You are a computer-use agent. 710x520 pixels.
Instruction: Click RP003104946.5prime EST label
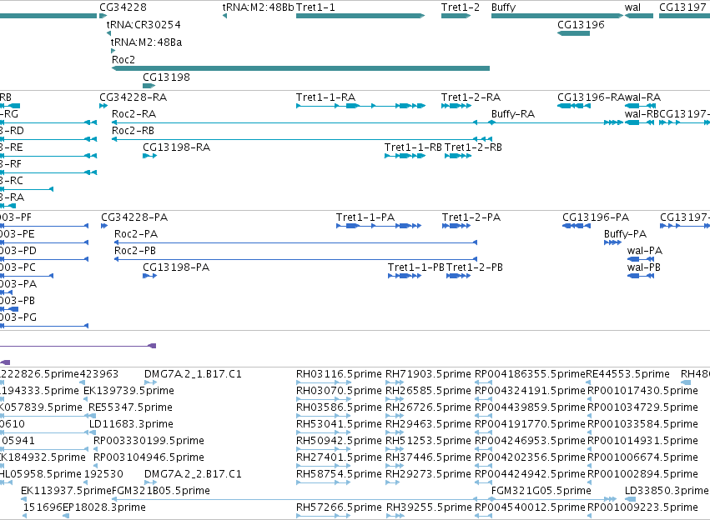click(x=149, y=457)
